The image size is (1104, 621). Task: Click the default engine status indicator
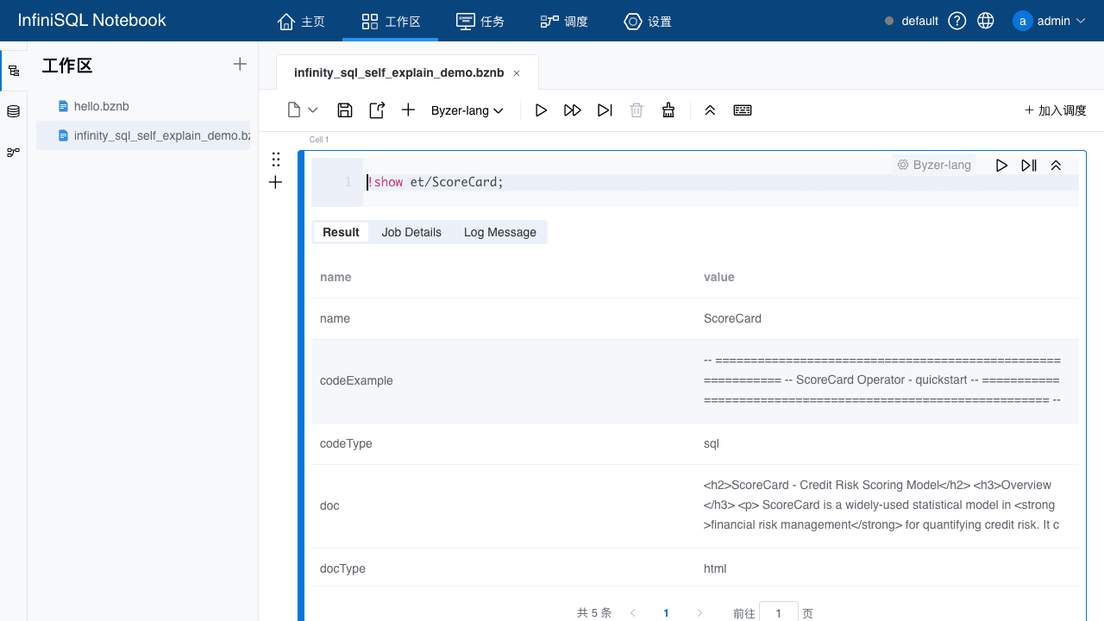(x=912, y=22)
